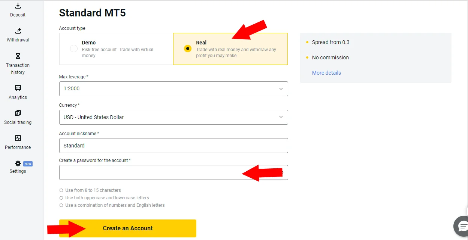The width and height of the screenshot is (468, 240).
Task: Open the Deposit page
Action: click(x=18, y=9)
